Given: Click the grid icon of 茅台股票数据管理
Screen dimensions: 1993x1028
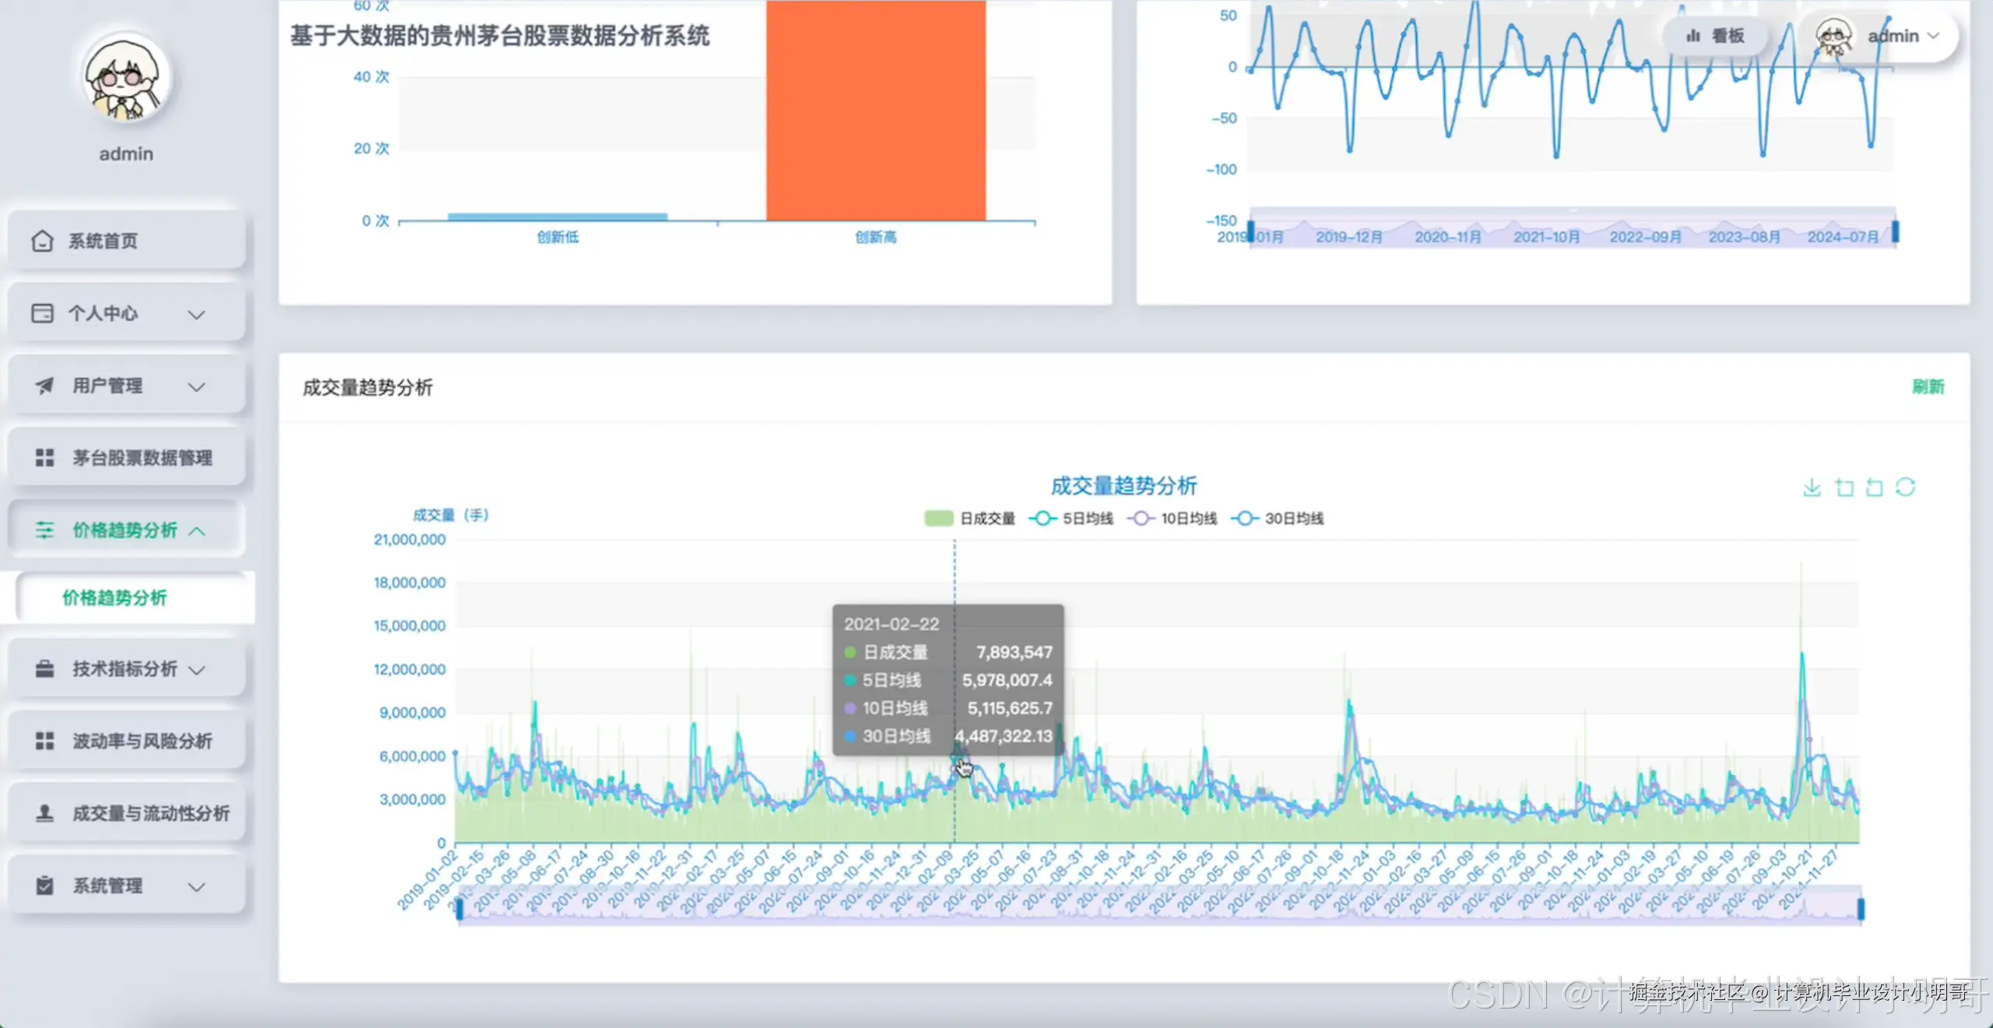Looking at the screenshot, I should [44, 458].
